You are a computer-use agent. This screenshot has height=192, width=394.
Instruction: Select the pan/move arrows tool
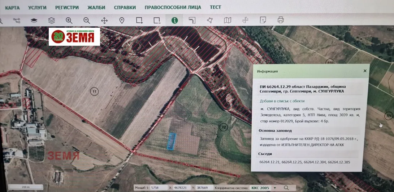(x=104, y=21)
